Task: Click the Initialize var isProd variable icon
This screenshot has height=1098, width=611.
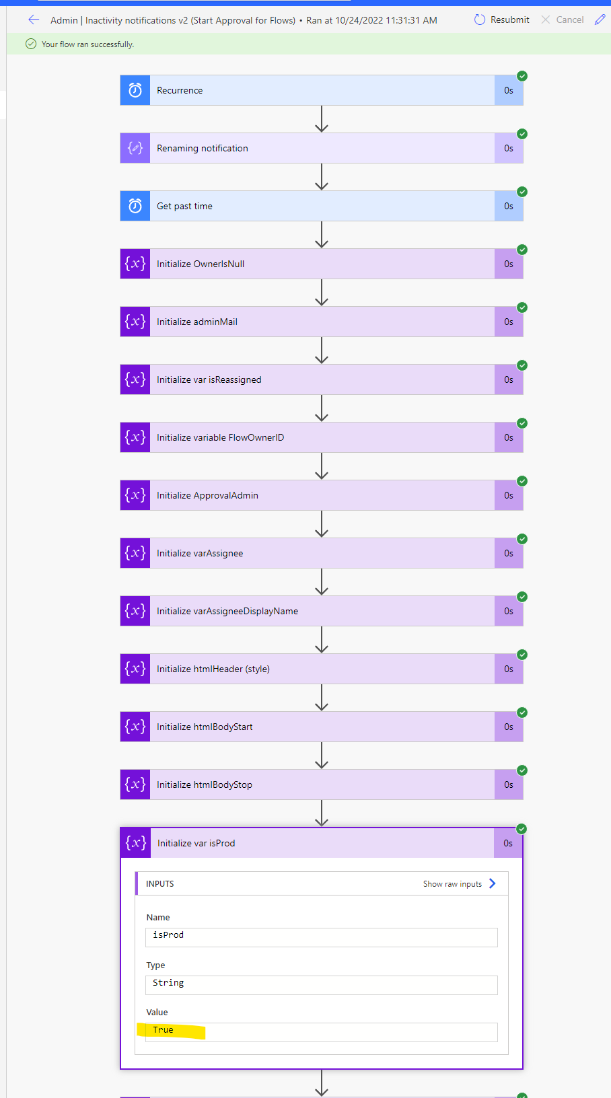Action: coord(135,842)
